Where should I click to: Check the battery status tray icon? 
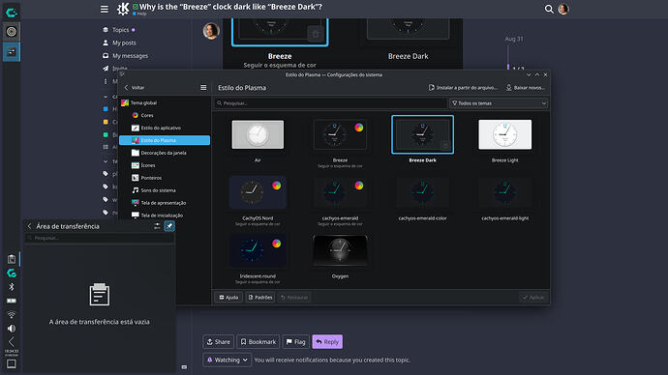tap(12, 301)
